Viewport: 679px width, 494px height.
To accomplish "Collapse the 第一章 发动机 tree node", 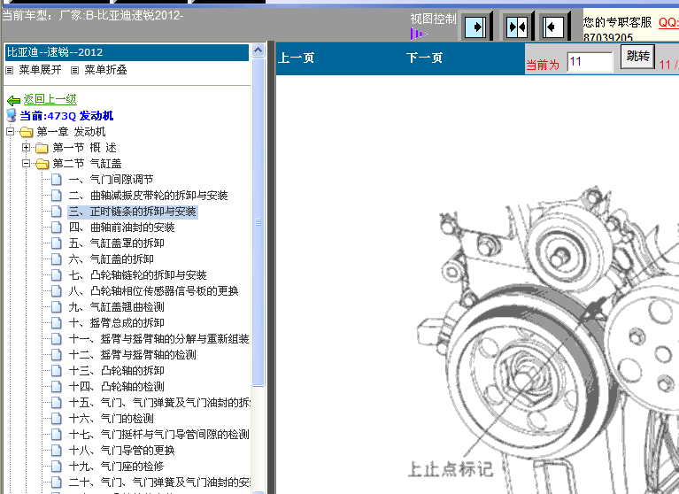I will click(11, 132).
